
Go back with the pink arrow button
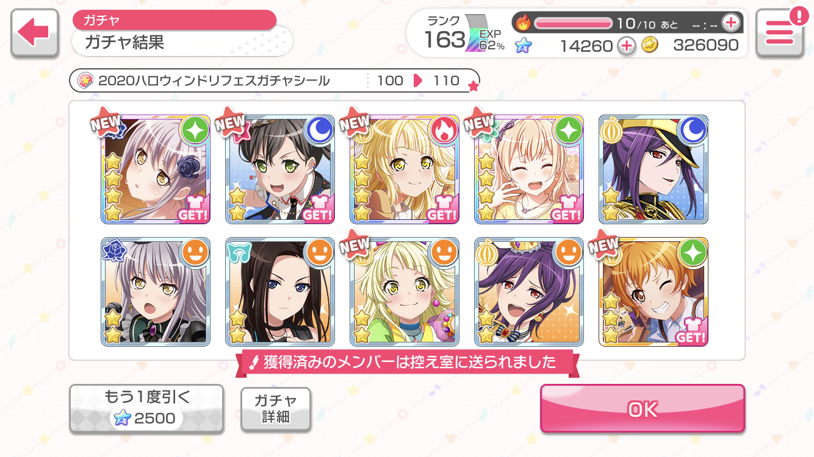pos(35,34)
